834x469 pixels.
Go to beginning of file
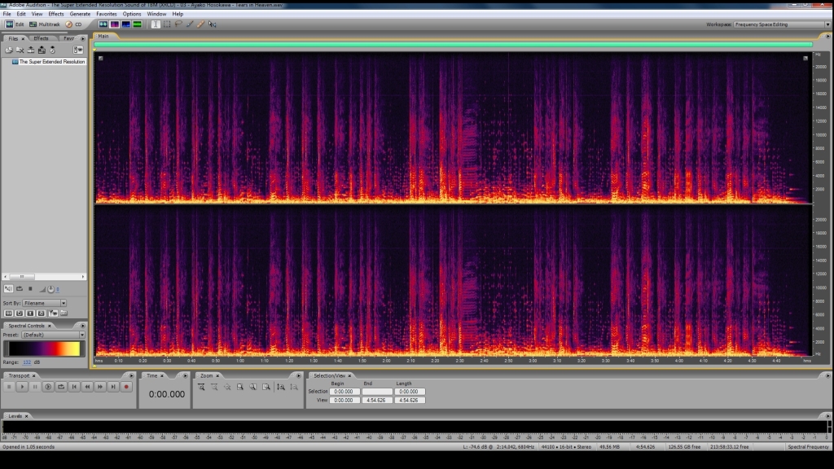coord(74,387)
